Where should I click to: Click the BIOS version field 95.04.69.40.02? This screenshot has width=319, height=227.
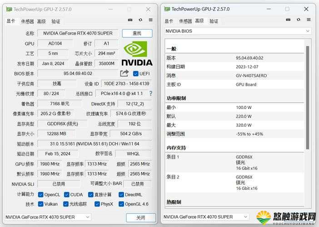[x=78, y=74]
